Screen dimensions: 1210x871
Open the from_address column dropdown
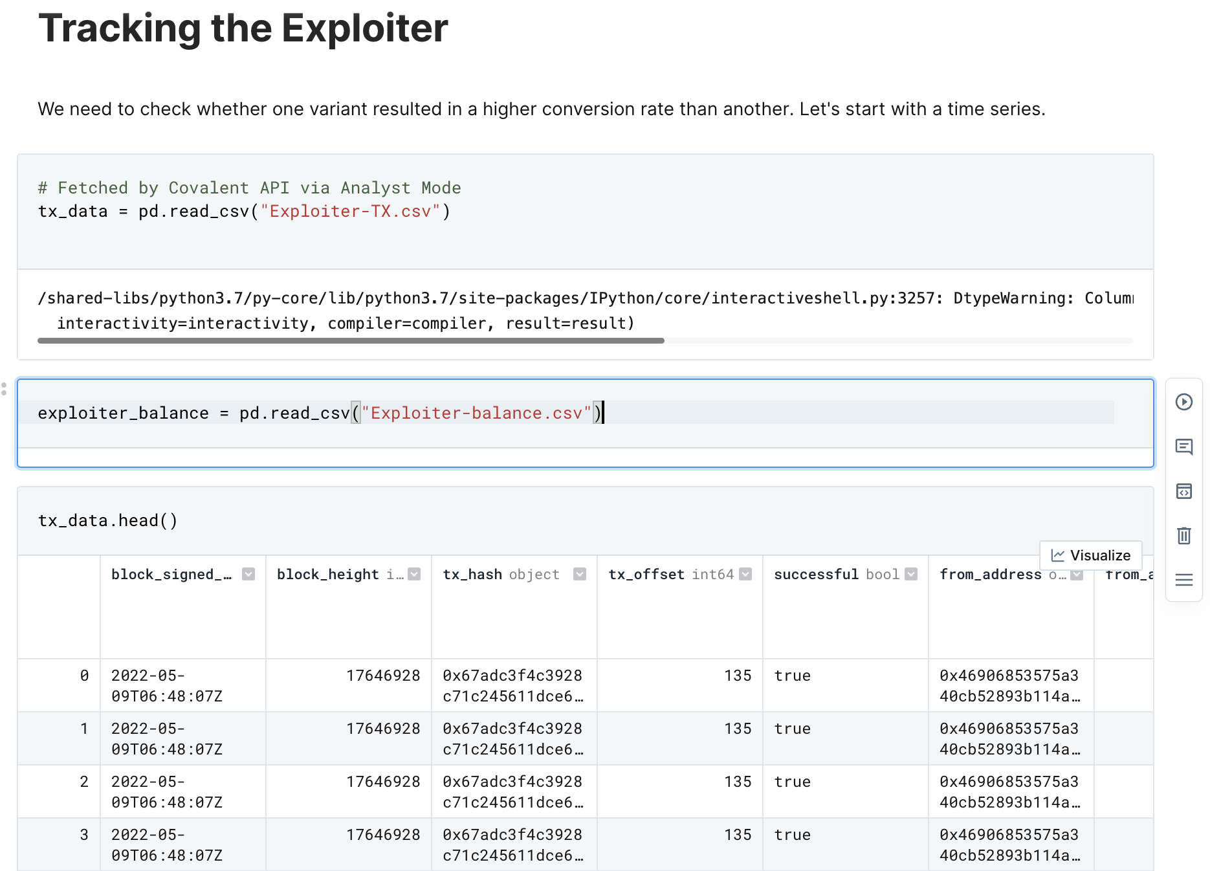click(x=1077, y=574)
